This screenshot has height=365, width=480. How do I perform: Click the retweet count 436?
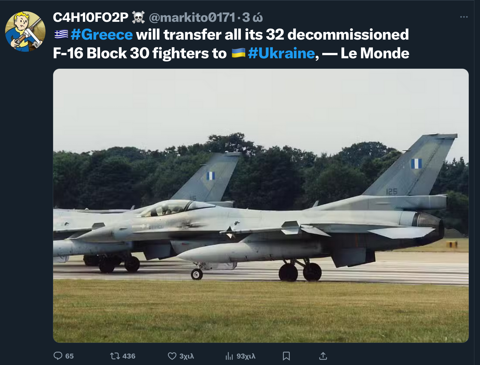pos(129,356)
